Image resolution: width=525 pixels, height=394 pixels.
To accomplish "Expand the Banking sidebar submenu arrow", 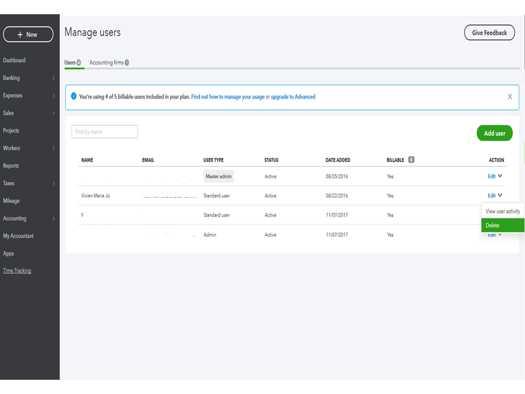I will (x=53, y=78).
